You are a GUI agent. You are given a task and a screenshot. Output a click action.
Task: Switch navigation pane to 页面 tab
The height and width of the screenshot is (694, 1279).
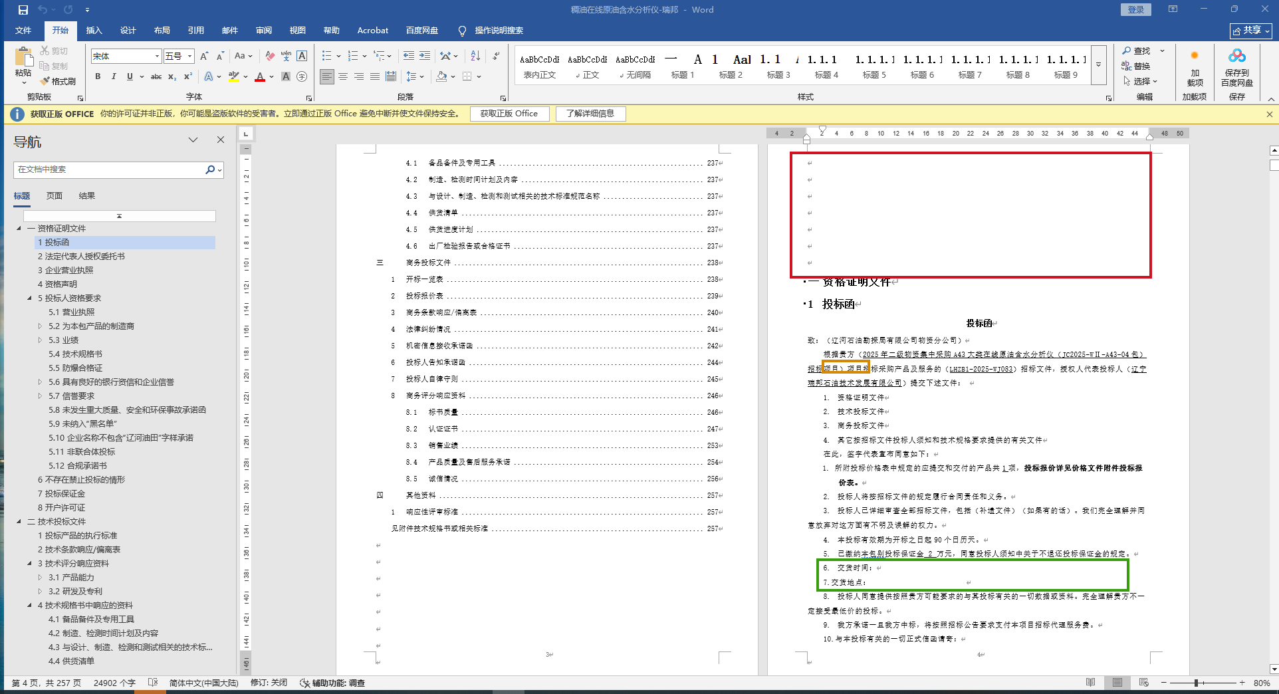pyautogui.click(x=55, y=195)
